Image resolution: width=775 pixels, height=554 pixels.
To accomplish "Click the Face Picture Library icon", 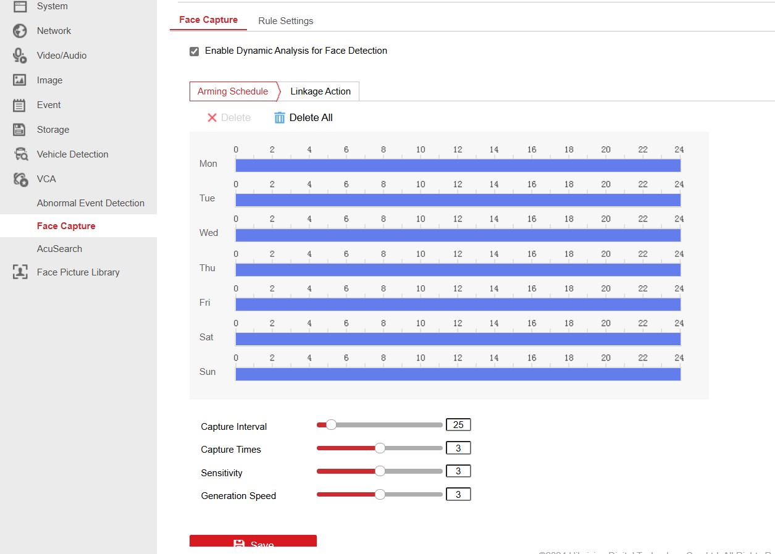I will tap(20, 272).
